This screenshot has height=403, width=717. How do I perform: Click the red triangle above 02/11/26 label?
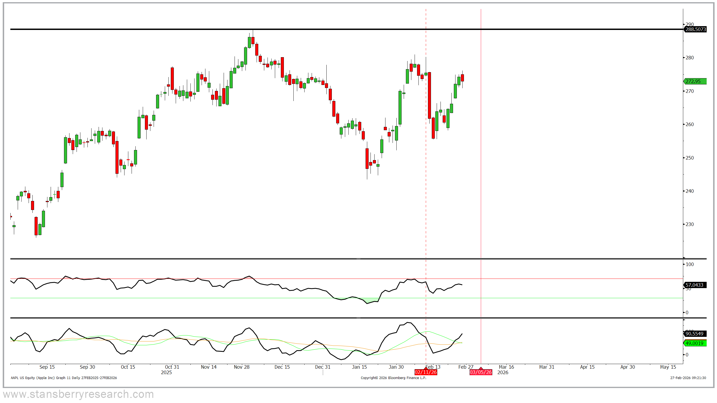426,368
